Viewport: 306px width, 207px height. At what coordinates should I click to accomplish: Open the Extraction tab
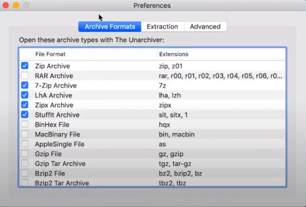point(163,27)
